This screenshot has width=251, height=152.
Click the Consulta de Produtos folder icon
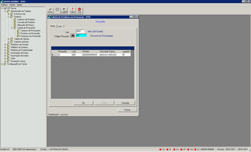point(15,22)
